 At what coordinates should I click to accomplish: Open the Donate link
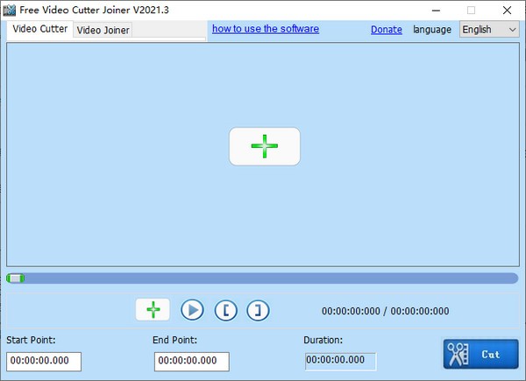pos(386,30)
